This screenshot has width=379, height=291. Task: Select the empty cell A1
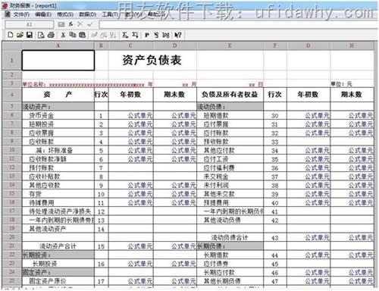point(58,60)
